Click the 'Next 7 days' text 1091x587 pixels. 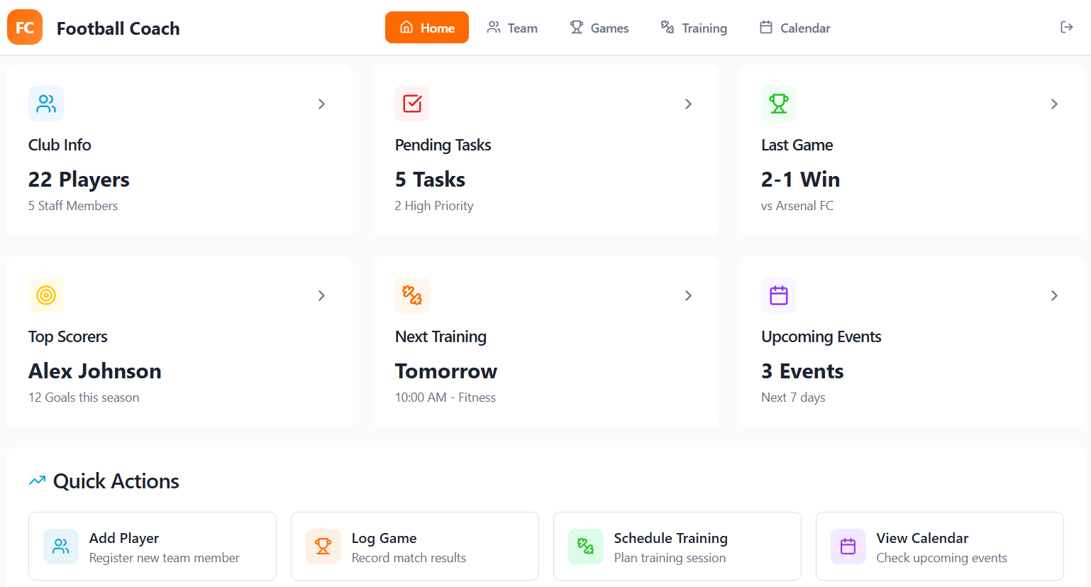[x=793, y=397]
